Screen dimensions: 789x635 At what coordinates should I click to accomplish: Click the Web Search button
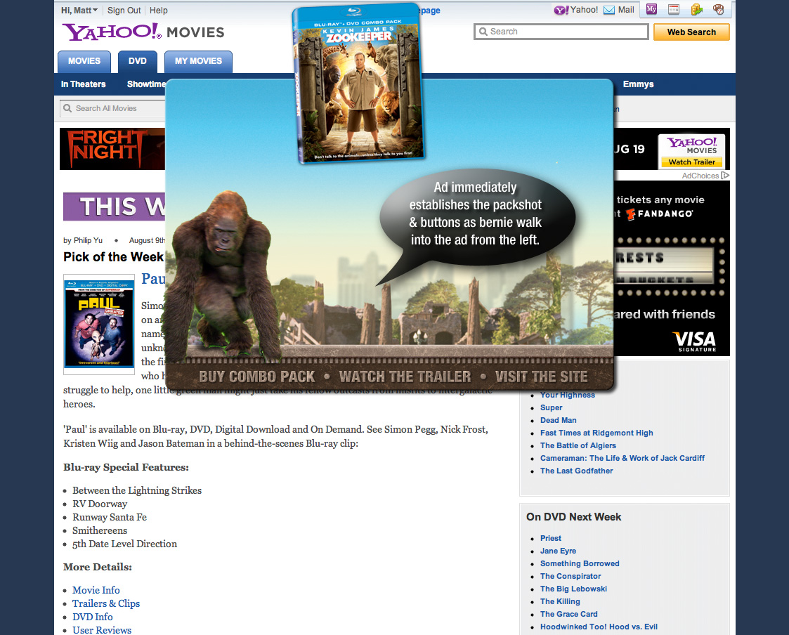(x=691, y=32)
